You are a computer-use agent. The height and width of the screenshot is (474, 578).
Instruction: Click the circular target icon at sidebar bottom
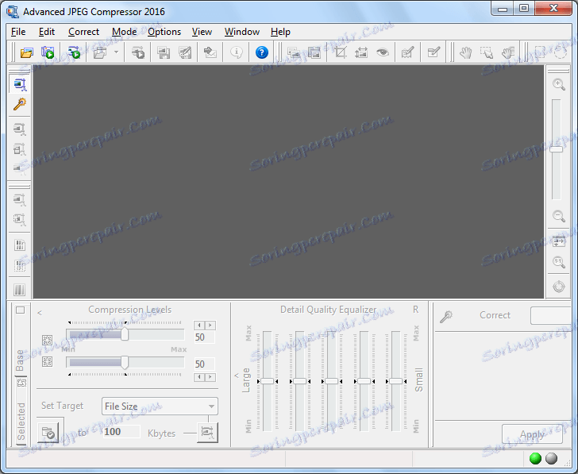[x=559, y=287]
